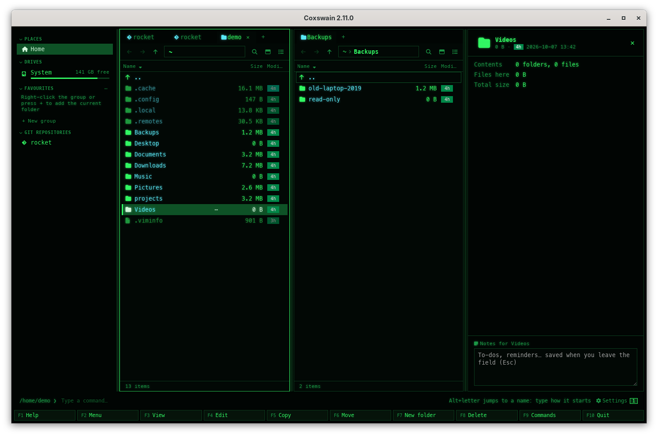658x436 pixels.
Task: Select the Desktop folder row
Action: (205, 144)
